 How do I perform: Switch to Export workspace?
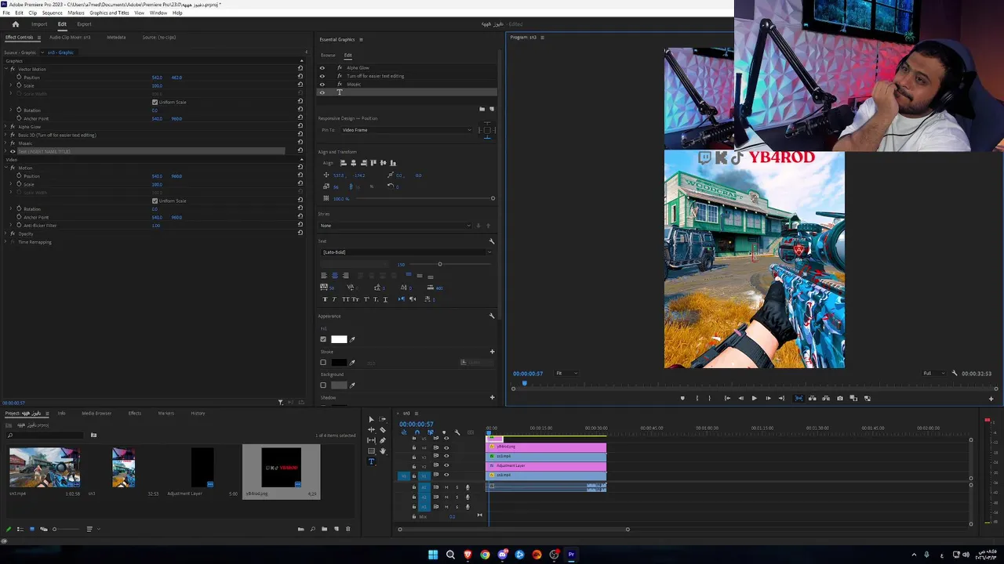click(x=84, y=24)
